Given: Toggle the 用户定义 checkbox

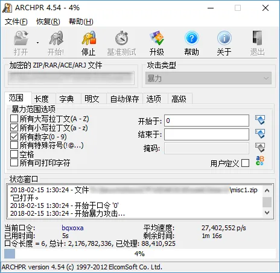Looking at the screenshot, I should (245, 163).
